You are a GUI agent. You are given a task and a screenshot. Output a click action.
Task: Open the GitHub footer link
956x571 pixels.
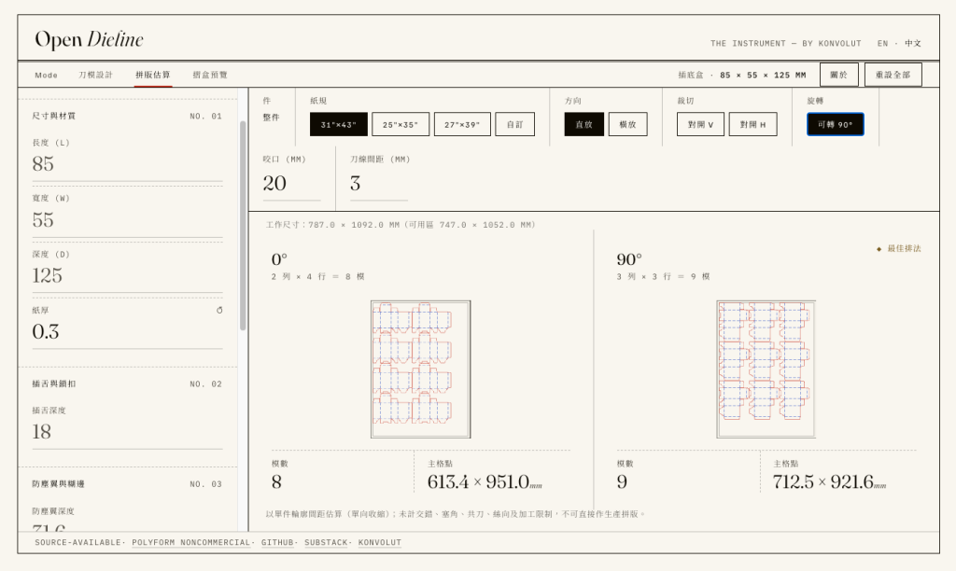tap(277, 542)
